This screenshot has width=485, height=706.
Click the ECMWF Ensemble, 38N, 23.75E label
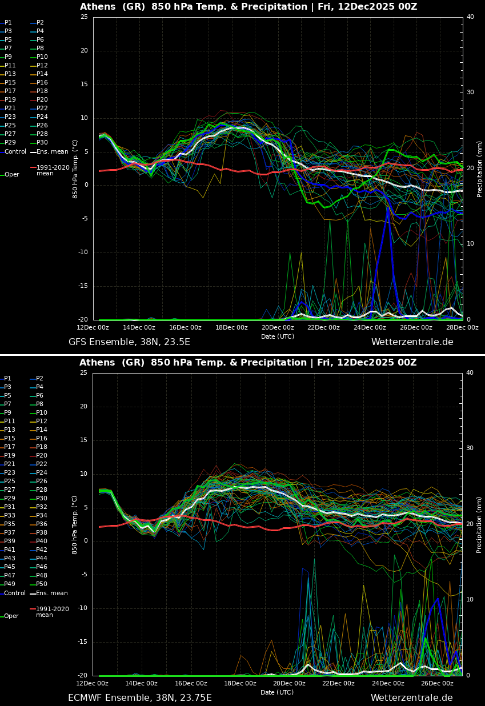point(139,698)
